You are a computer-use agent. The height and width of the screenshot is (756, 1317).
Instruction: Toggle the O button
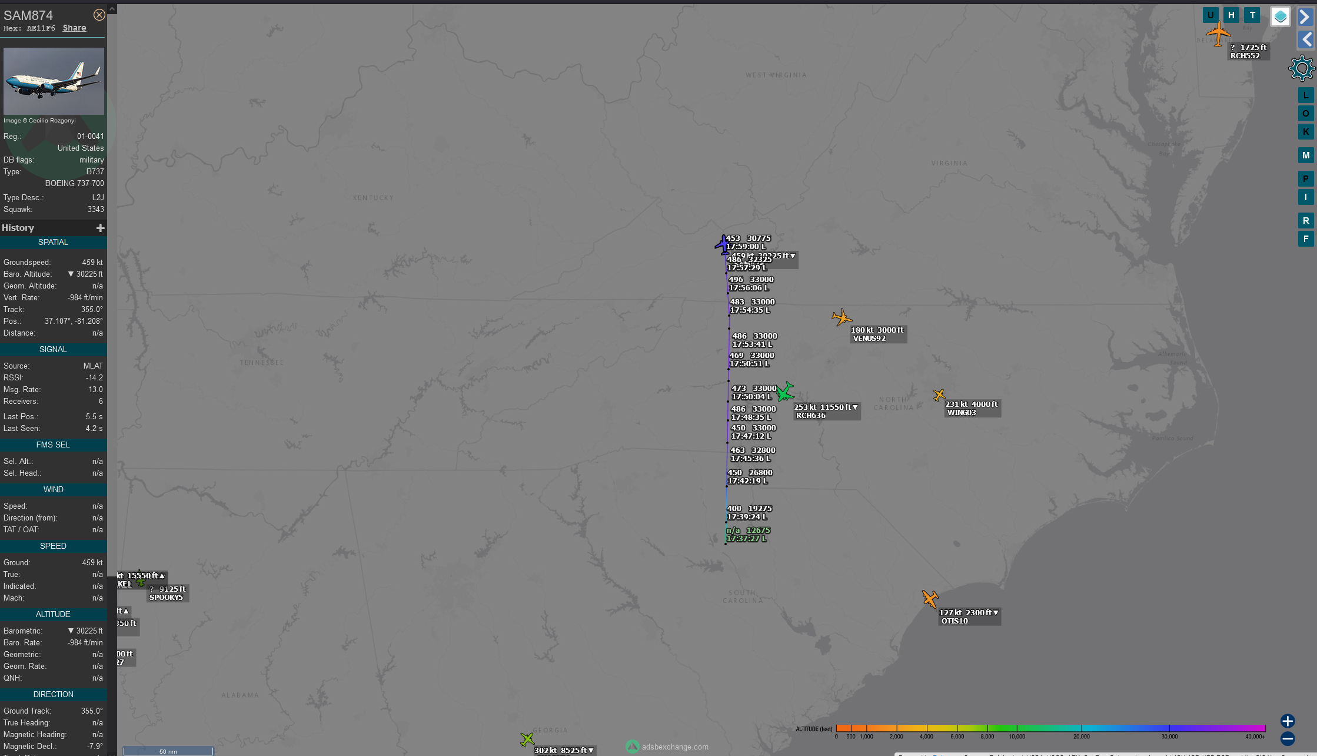pos(1306,113)
